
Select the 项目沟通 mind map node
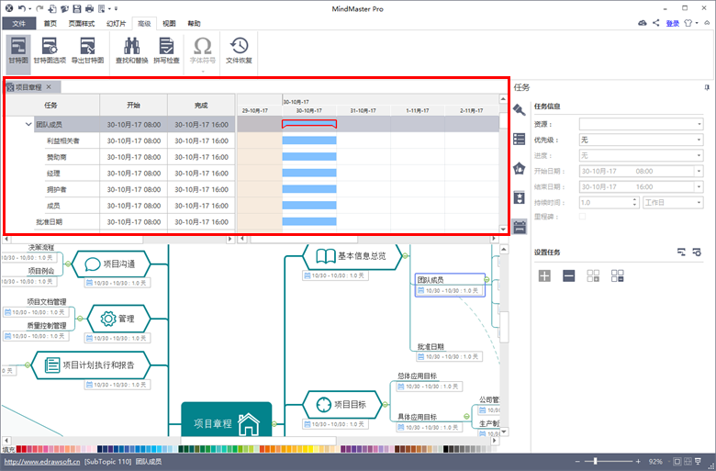pyautogui.click(x=111, y=264)
